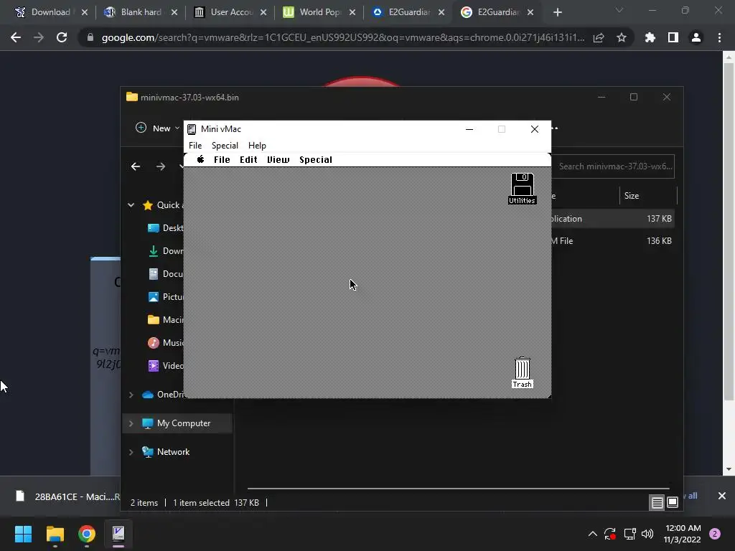Open Videos folder in Explorer sidebar

coord(165,365)
